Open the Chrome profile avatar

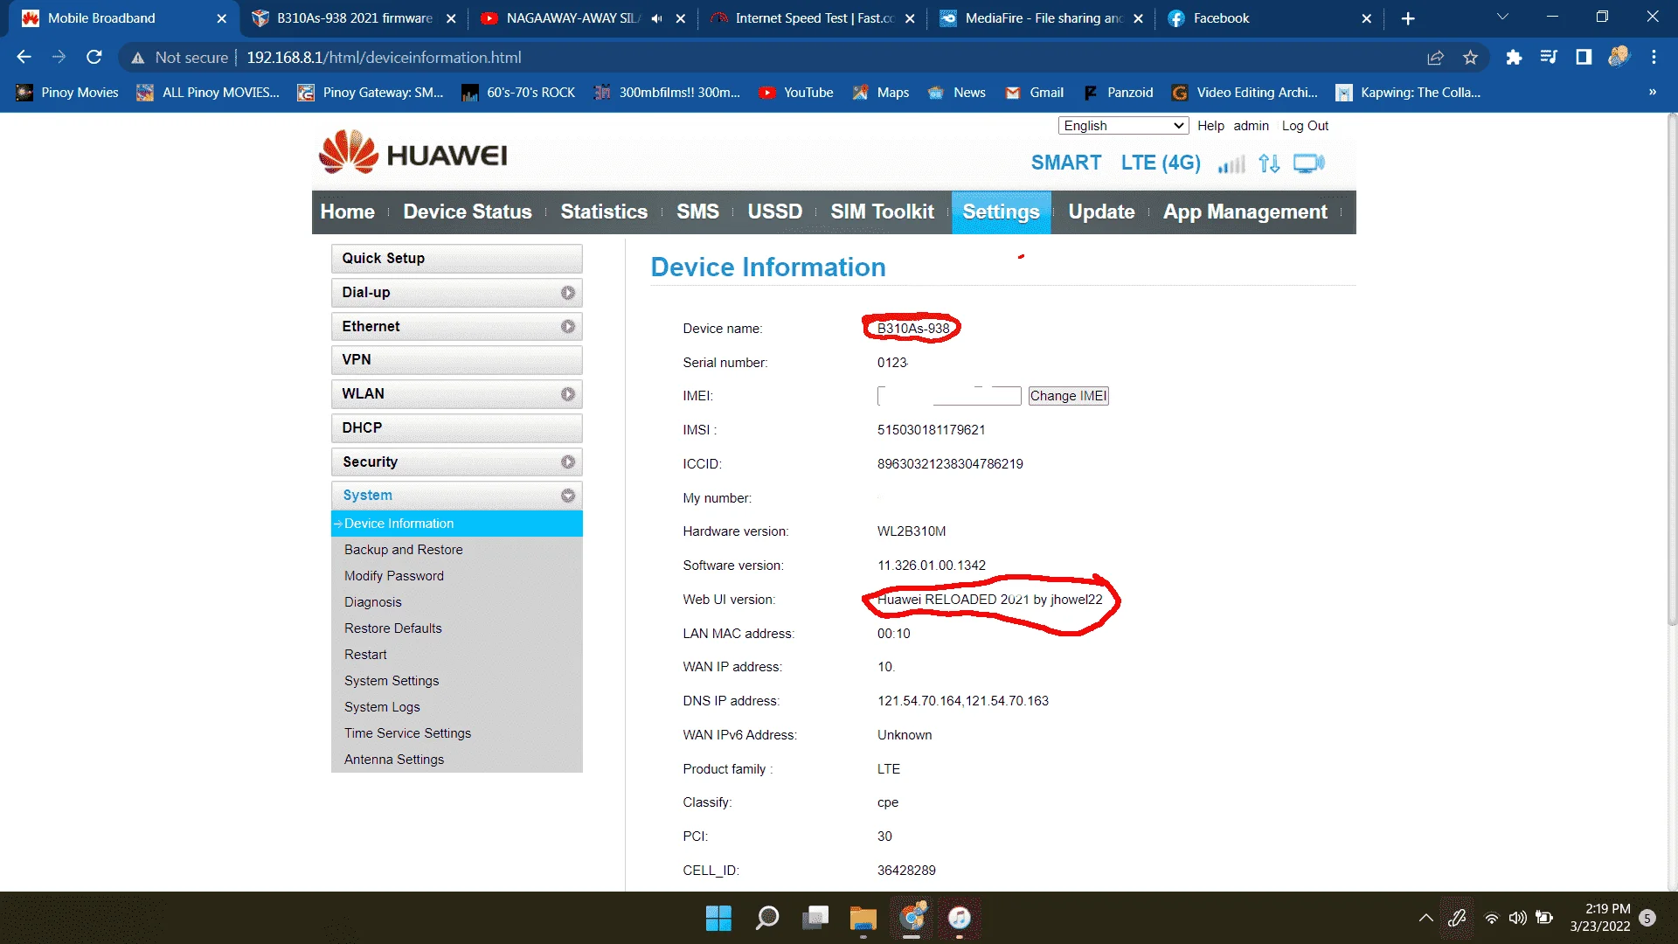[x=1619, y=57]
